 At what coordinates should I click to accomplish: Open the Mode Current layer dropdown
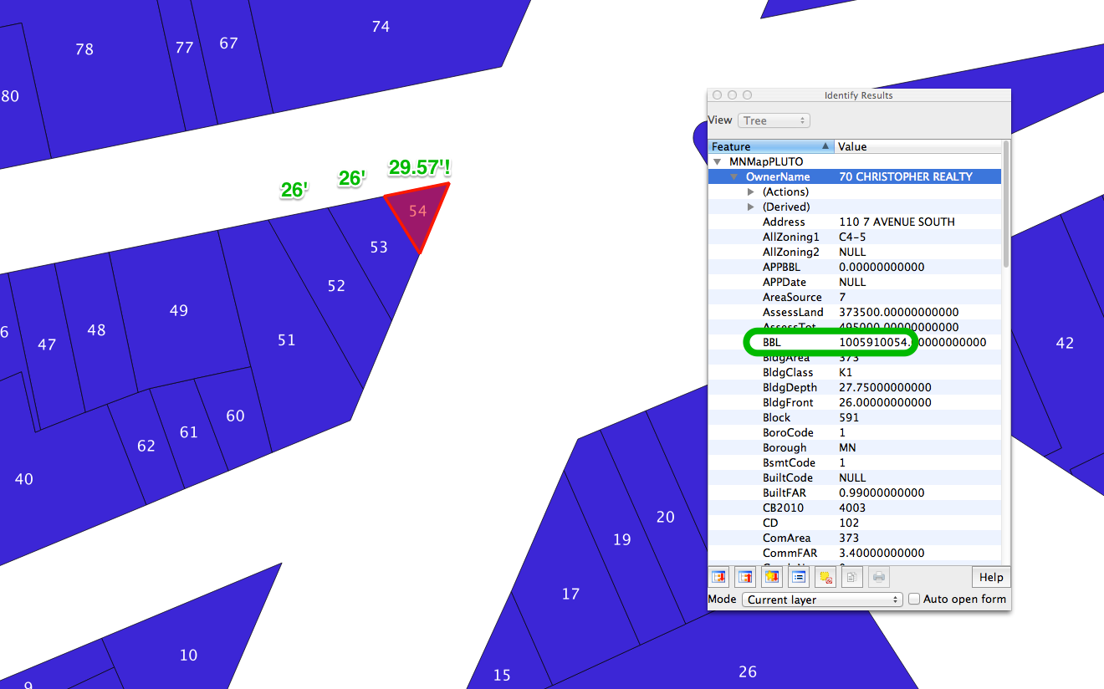pyautogui.click(x=822, y=600)
